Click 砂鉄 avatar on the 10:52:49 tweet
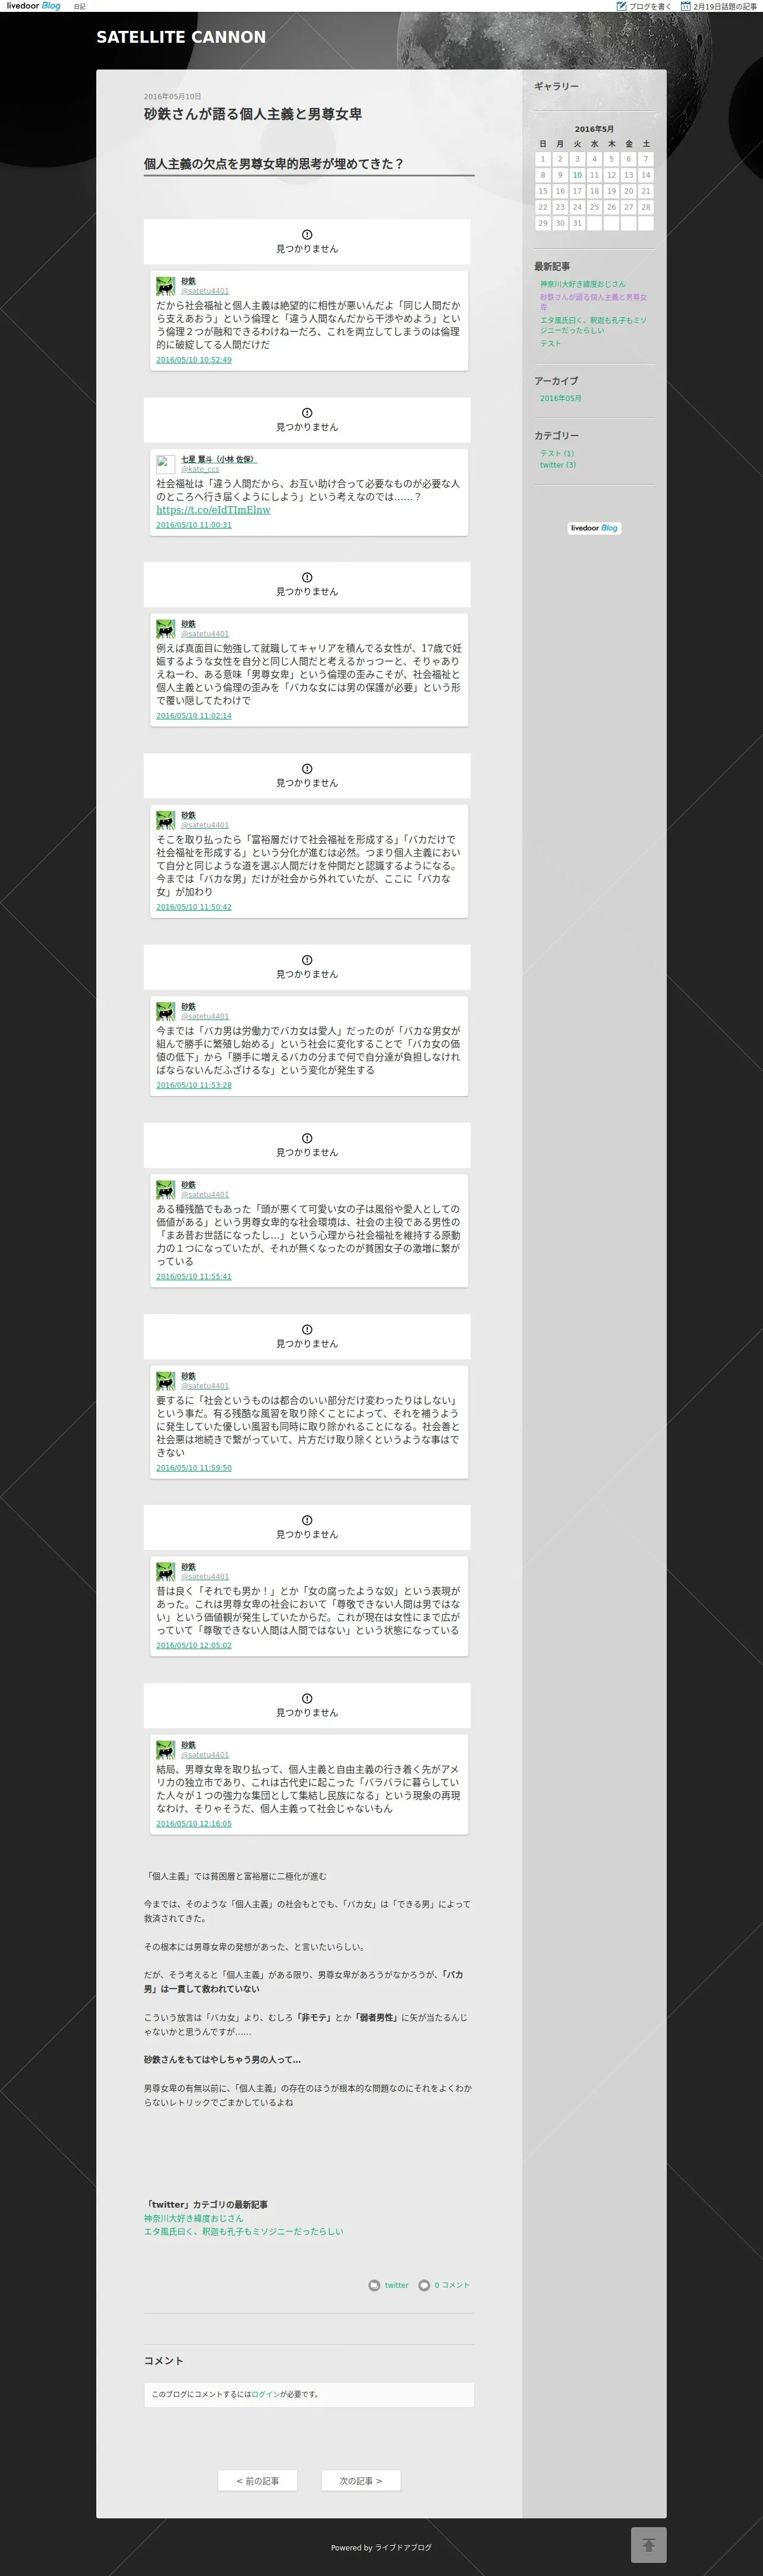 point(166,286)
